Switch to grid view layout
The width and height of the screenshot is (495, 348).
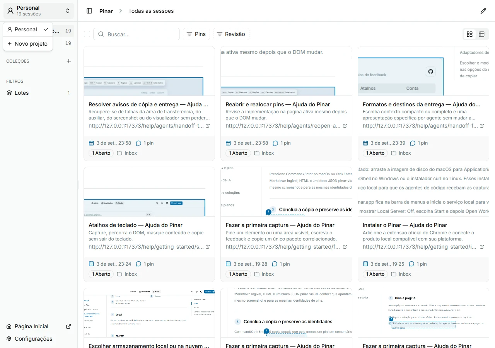pos(470,34)
